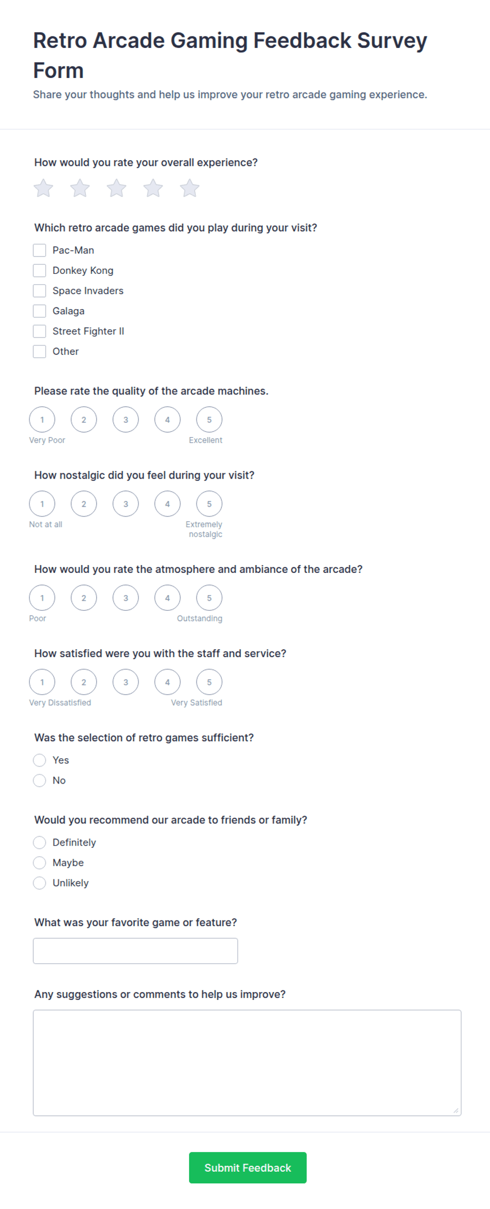Focus the suggestions and comments textarea
Image resolution: width=490 pixels, height=1209 pixels.
tap(247, 1063)
